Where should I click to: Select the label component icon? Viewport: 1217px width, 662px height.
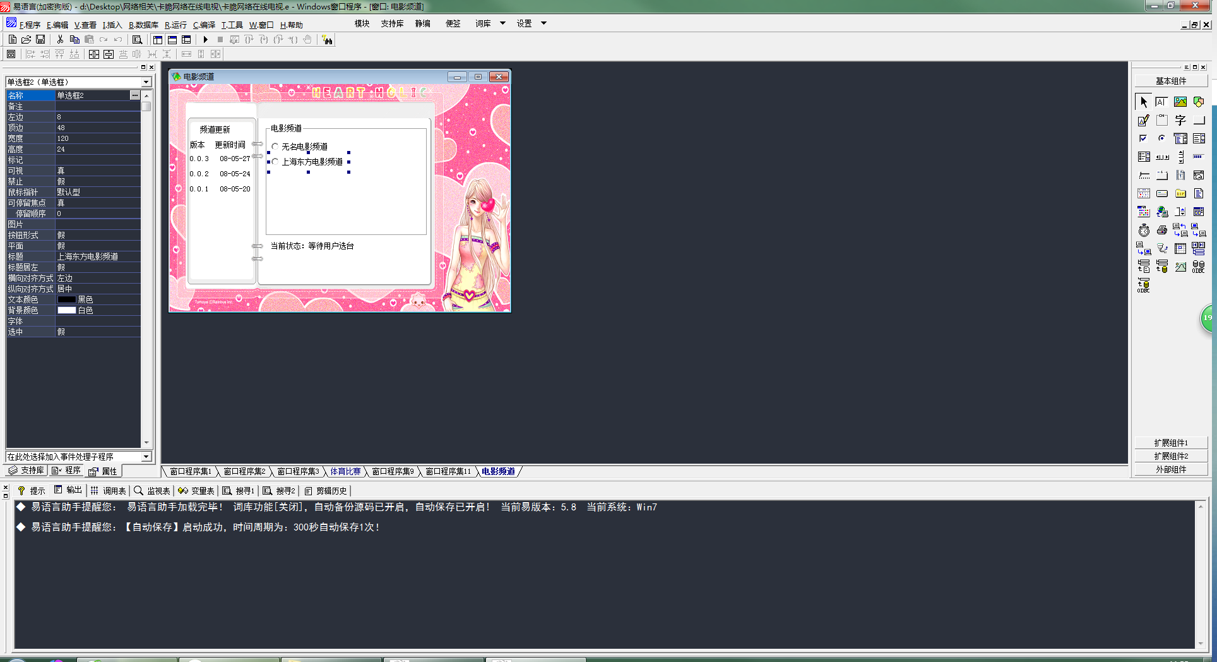(x=1180, y=120)
